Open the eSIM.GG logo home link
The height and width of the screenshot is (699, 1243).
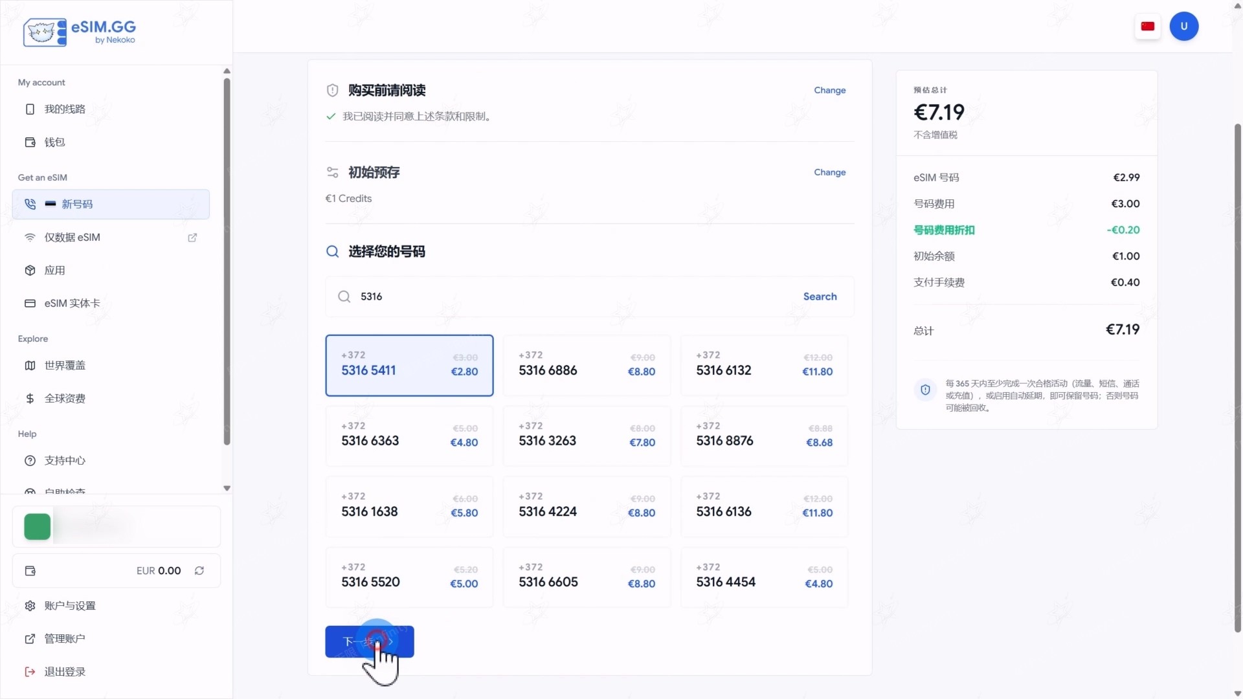click(x=80, y=32)
